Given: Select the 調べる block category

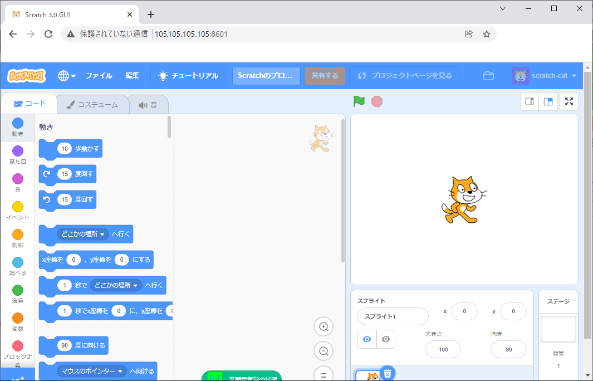Looking at the screenshot, I should (x=17, y=267).
